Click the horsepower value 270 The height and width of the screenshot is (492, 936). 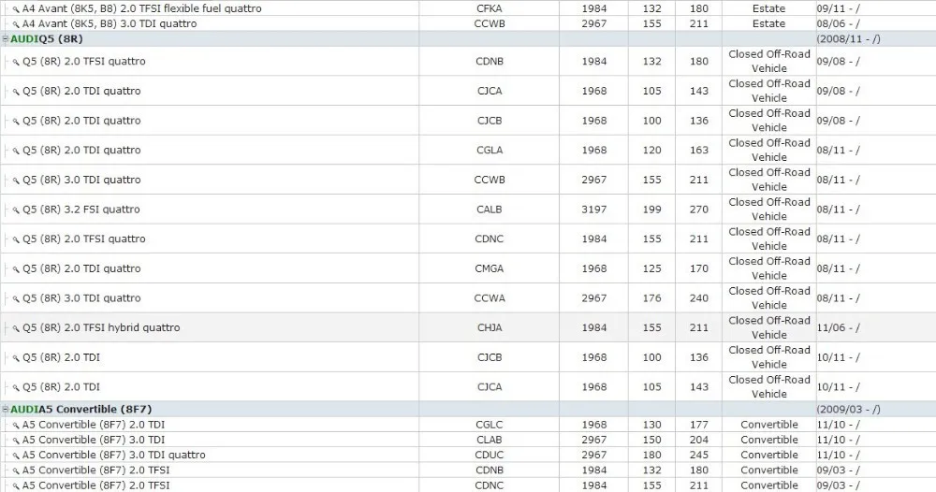click(699, 210)
